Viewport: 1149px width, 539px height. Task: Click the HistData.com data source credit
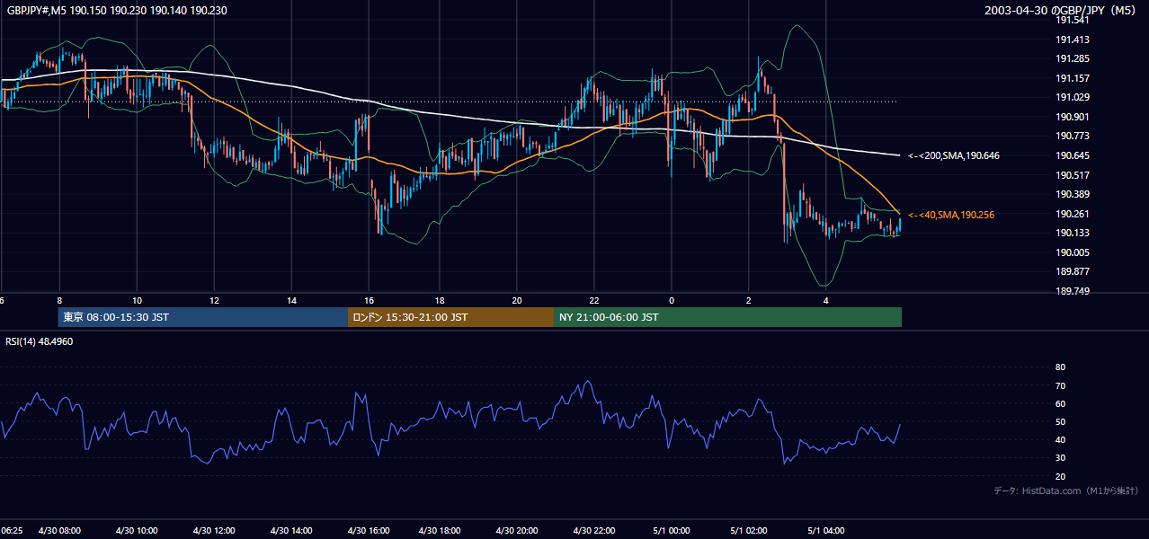[1066, 490]
